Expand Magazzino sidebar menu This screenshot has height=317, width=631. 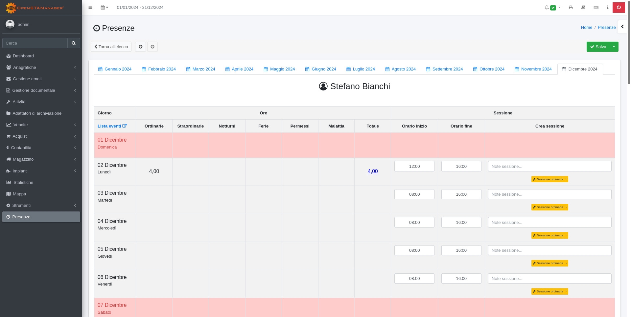[x=41, y=159]
